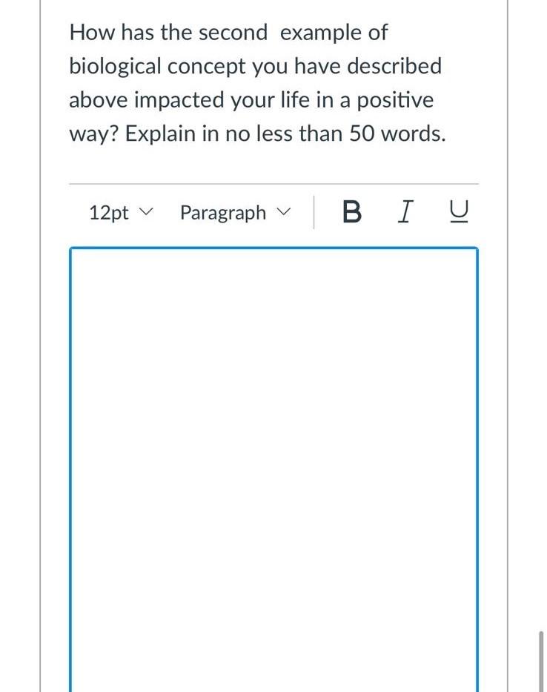Toggle bold formatting with the B icon
Screen dimensions: 547x692
[352, 212]
